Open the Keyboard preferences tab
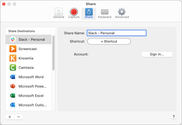Viewport: 182px width, 125px height. click(x=105, y=14)
